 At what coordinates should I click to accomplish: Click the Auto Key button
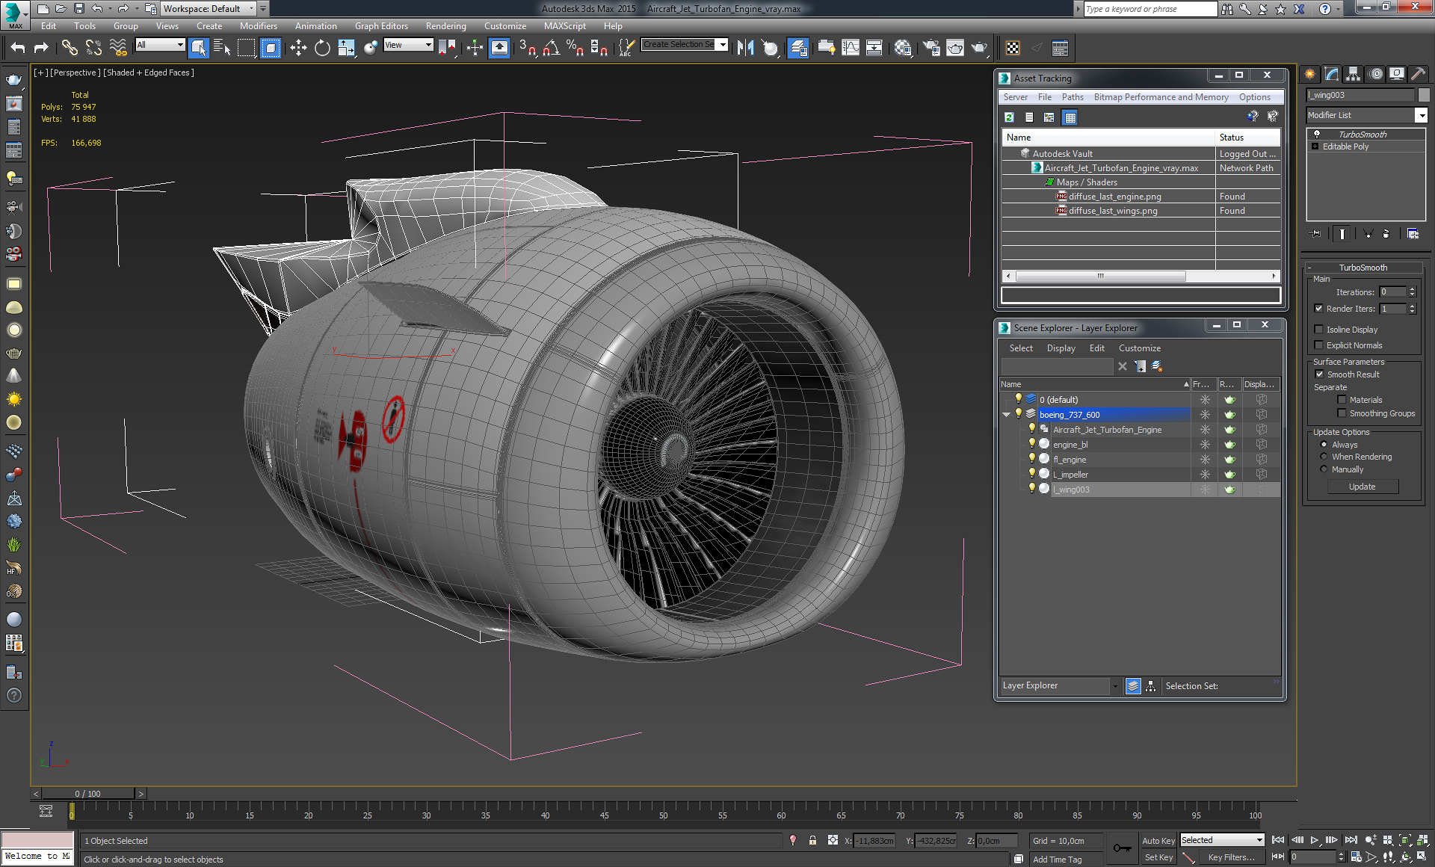coord(1158,841)
